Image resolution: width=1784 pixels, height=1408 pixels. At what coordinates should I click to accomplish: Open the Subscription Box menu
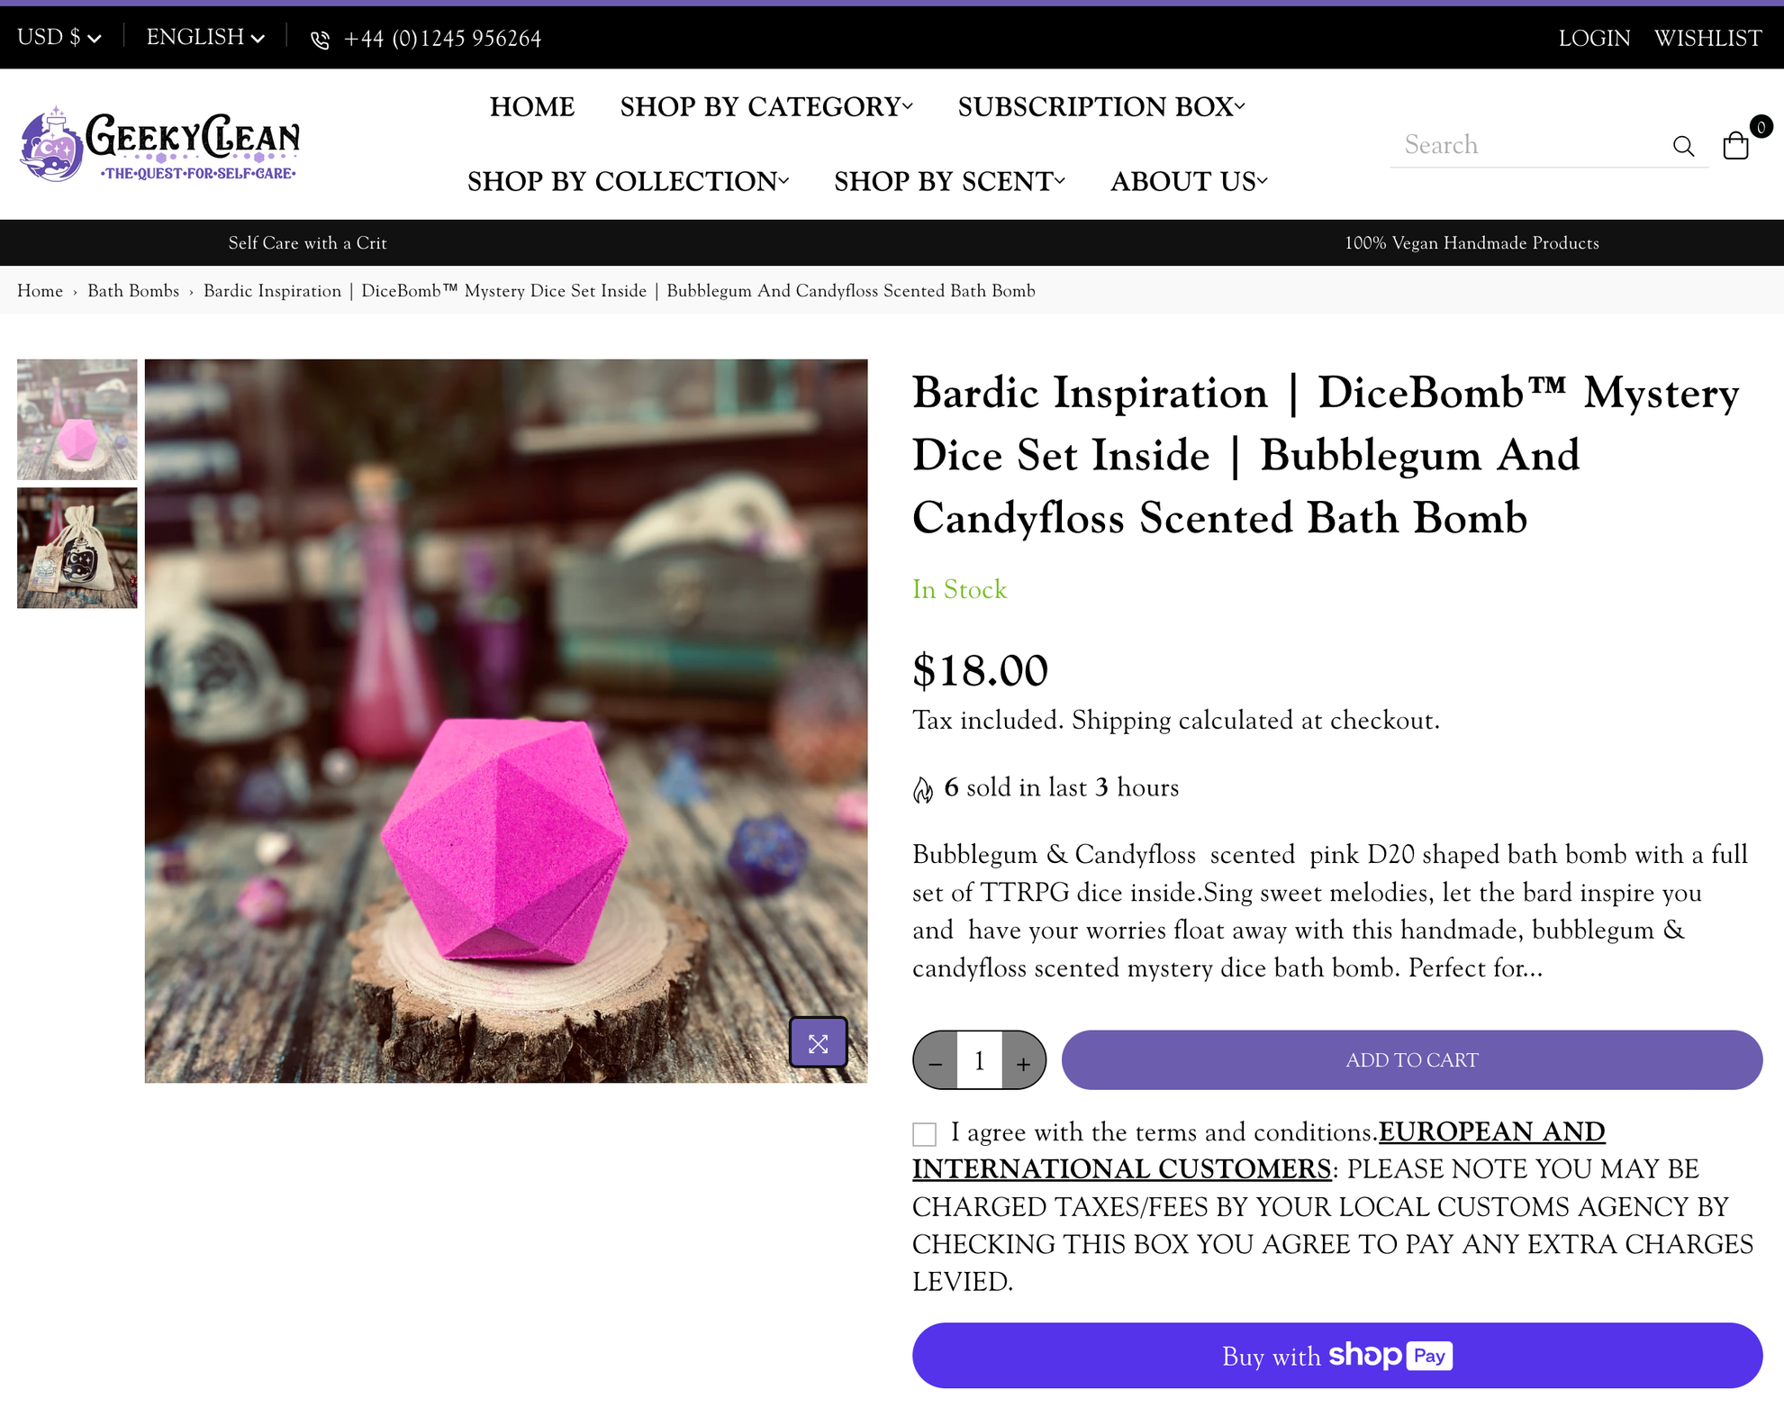[x=1101, y=106]
